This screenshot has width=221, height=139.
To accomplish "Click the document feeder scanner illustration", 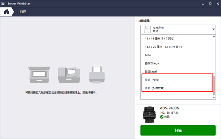I will (x=69, y=75).
